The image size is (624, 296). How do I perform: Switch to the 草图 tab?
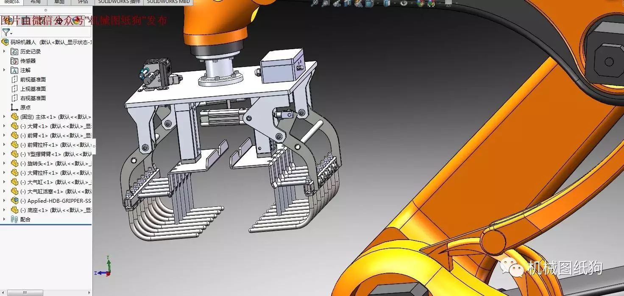coord(59,2)
